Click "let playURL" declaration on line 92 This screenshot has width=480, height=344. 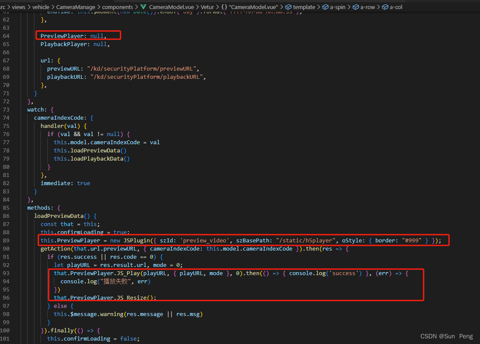click(x=72, y=265)
